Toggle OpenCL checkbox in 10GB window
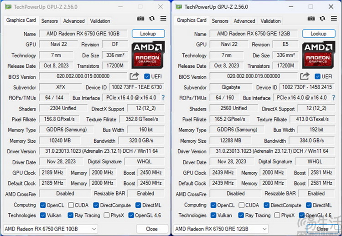This screenshot has height=236, width=342. tap(43, 205)
